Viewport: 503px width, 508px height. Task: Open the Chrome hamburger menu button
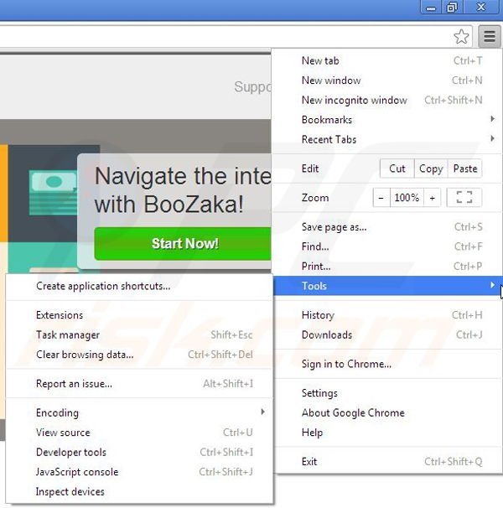tap(490, 36)
